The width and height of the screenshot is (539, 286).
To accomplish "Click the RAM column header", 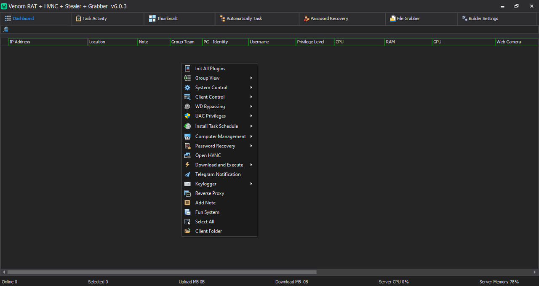I will click(x=408, y=42).
